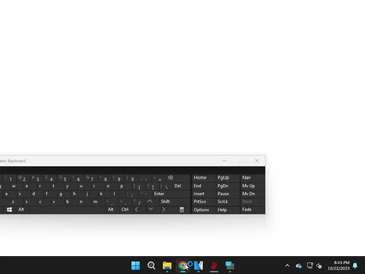Image resolution: width=365 pixels, height=274 pixels.
Task: Click the Pause key
Action: pyautogui.click(x=227, y=194)
